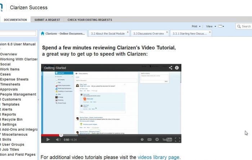Screen dimensions: 252x160
Task: Select Field Pages tree item
Action: pyautogui.click(x=18, y=155)
